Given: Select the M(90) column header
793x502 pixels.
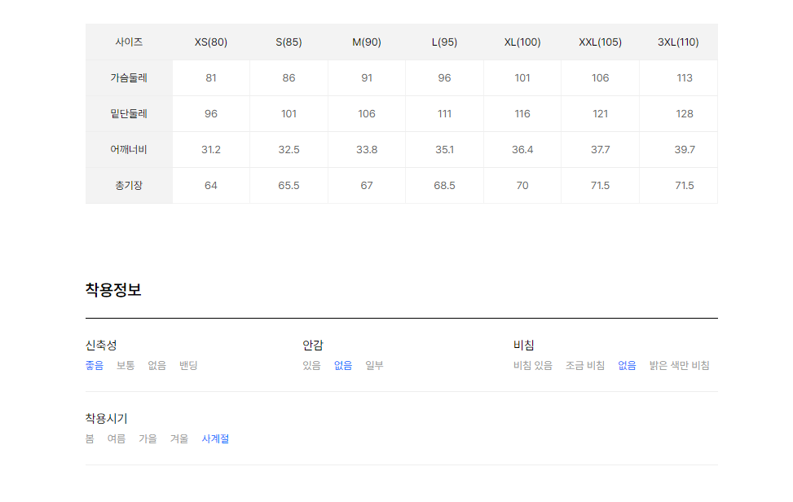Looking at the screenshot, I should point(367,42).
